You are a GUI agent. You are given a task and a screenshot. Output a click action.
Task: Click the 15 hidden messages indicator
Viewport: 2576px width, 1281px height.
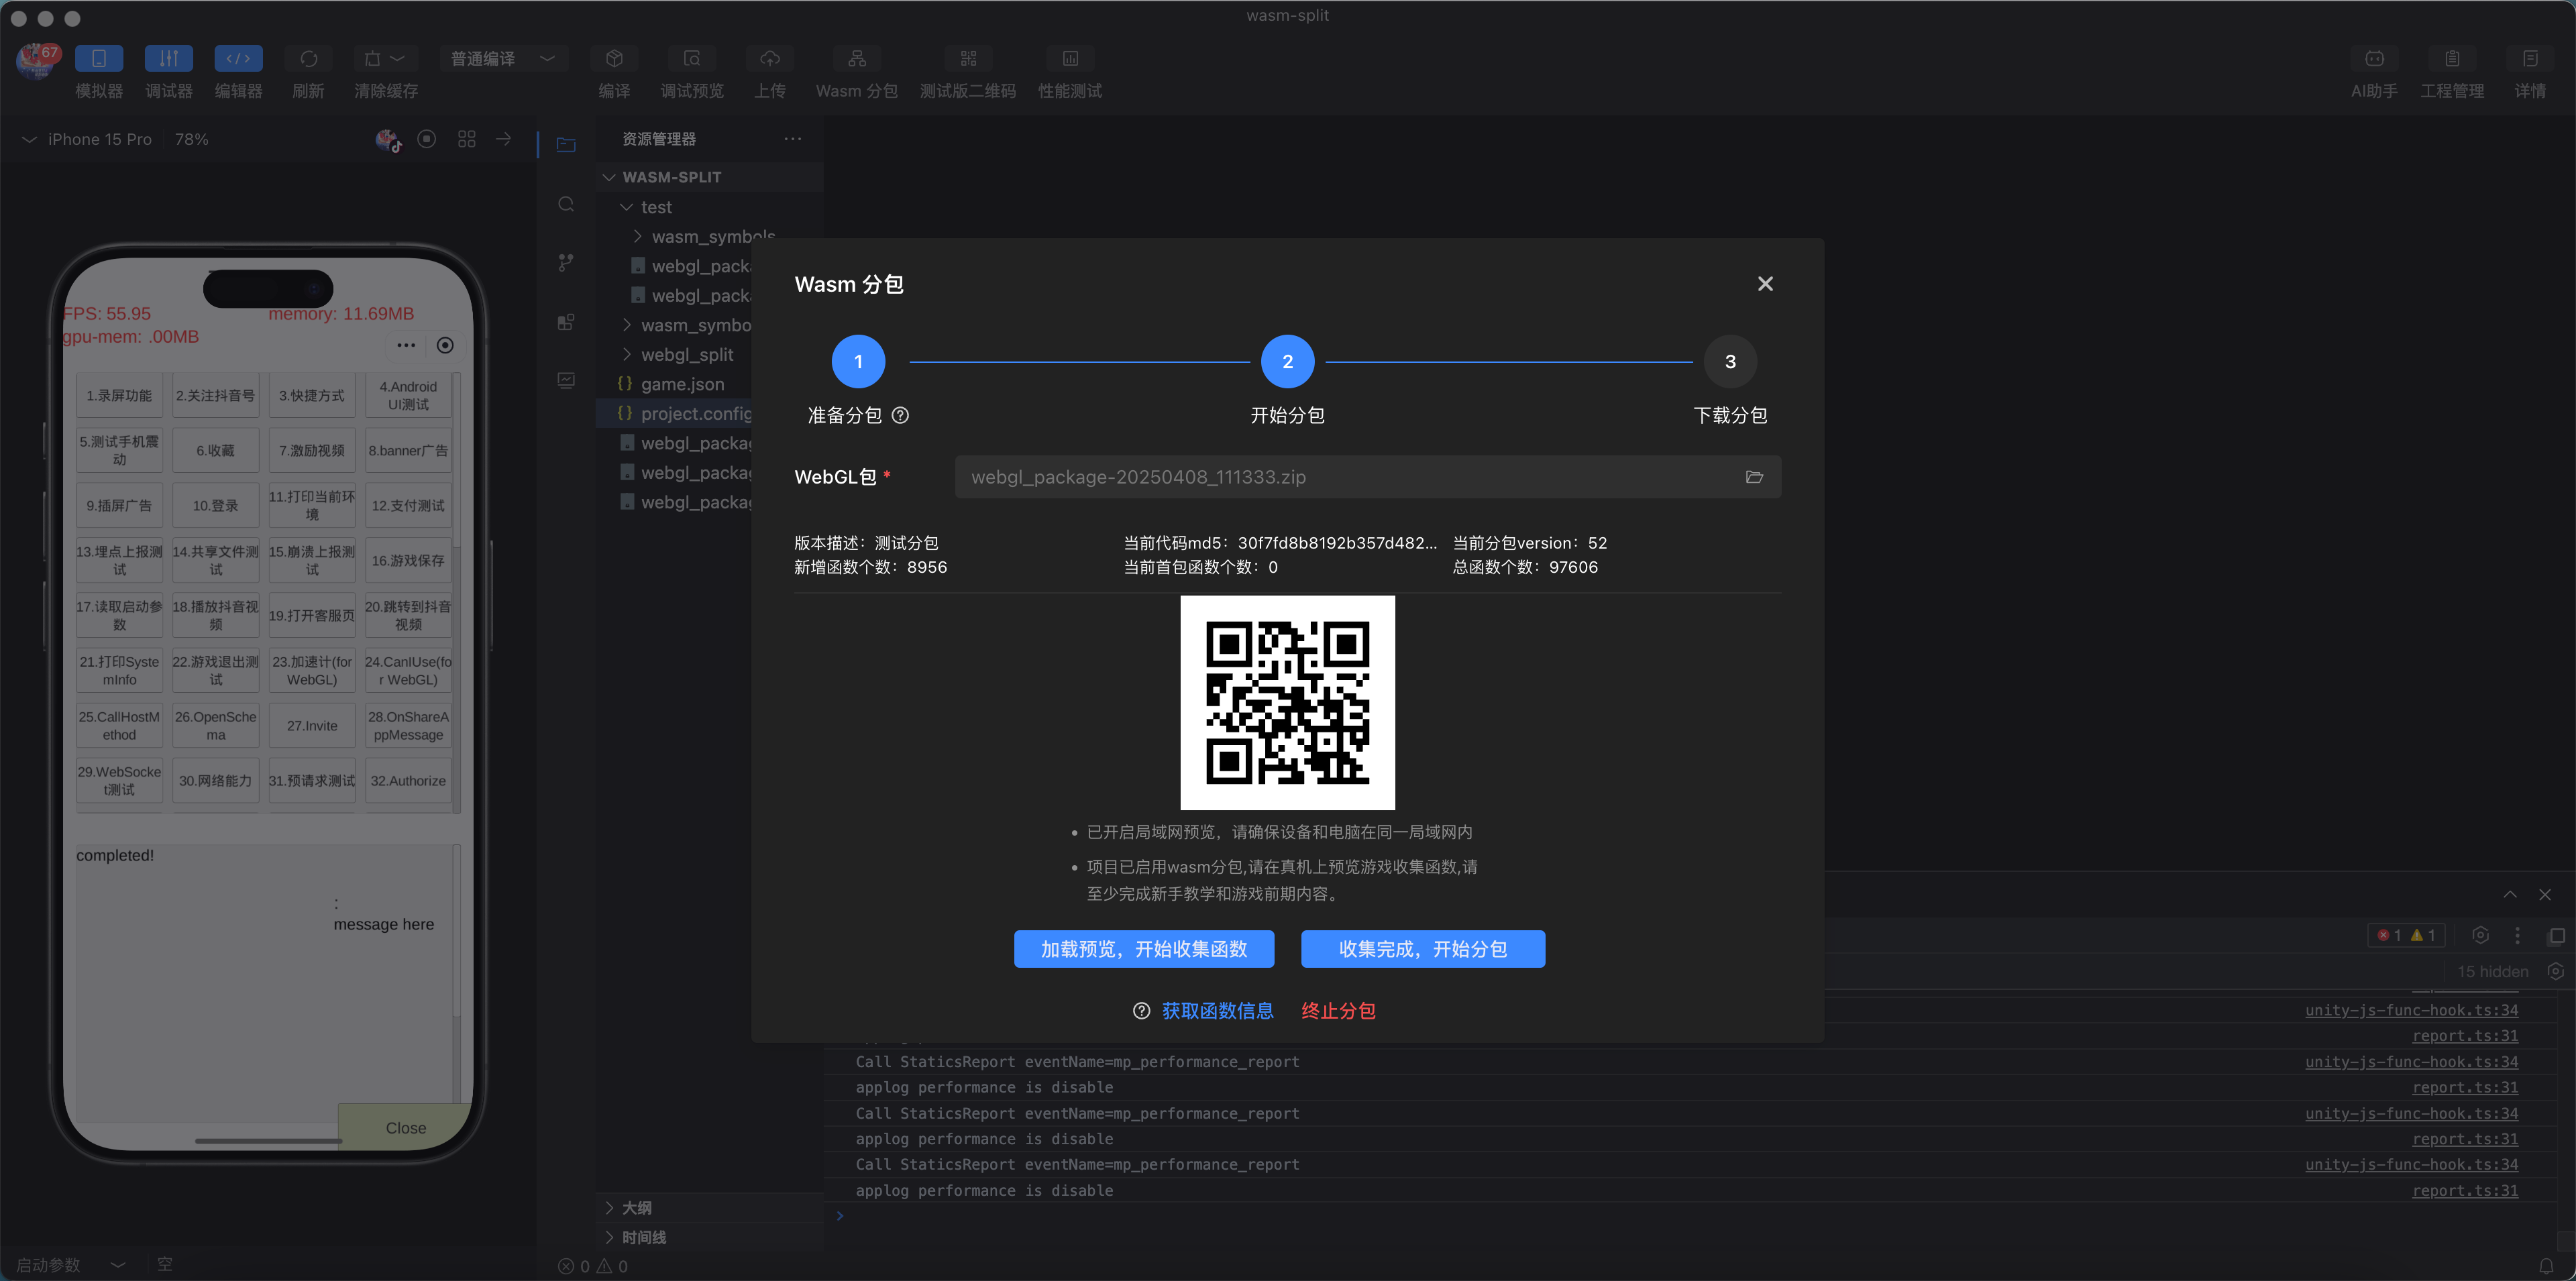point(2492,972)
